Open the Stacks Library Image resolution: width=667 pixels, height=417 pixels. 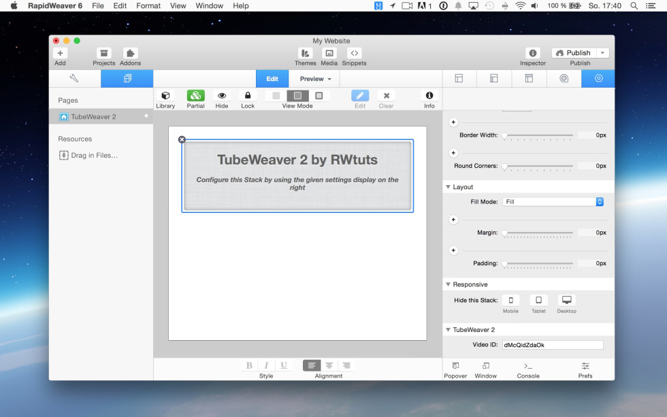point(165,96)
